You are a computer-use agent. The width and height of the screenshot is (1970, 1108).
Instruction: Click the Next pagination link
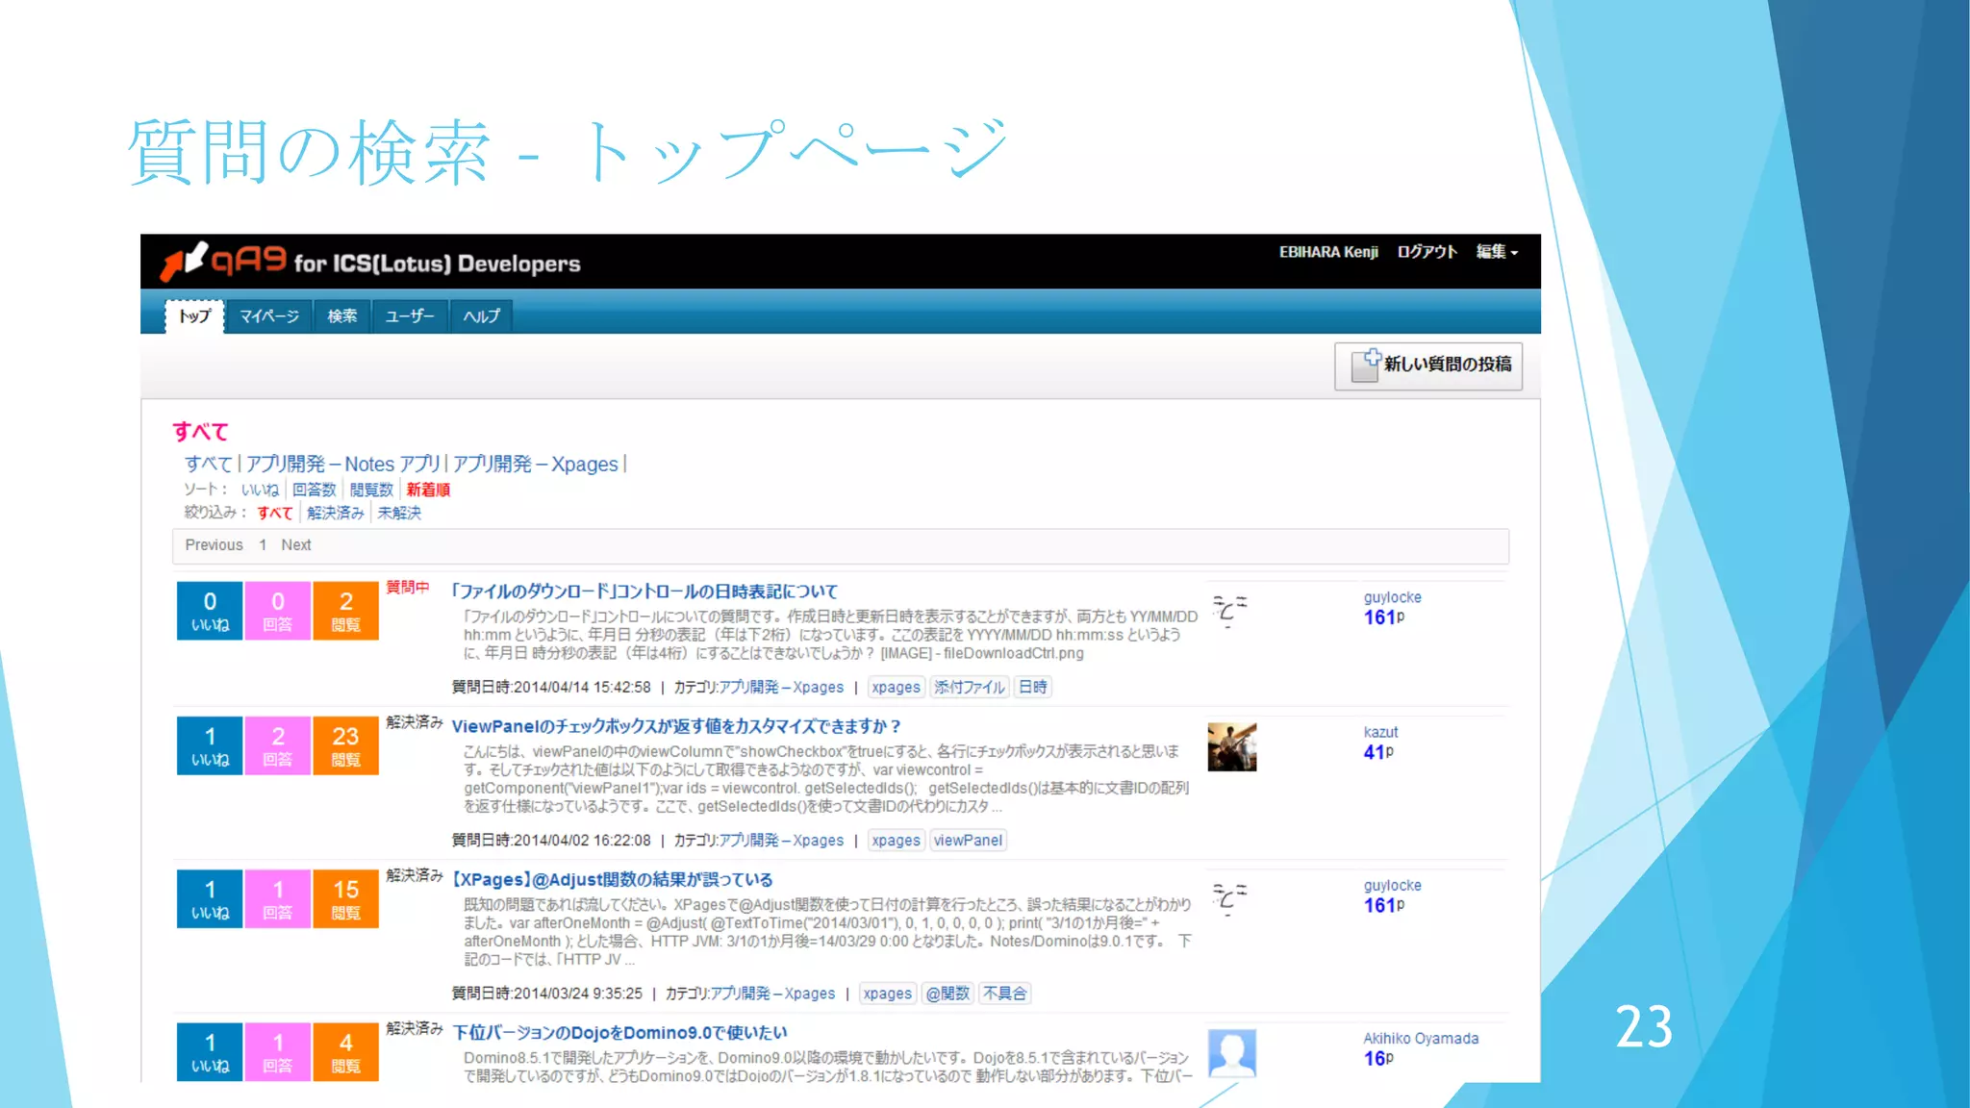(296, 545)
